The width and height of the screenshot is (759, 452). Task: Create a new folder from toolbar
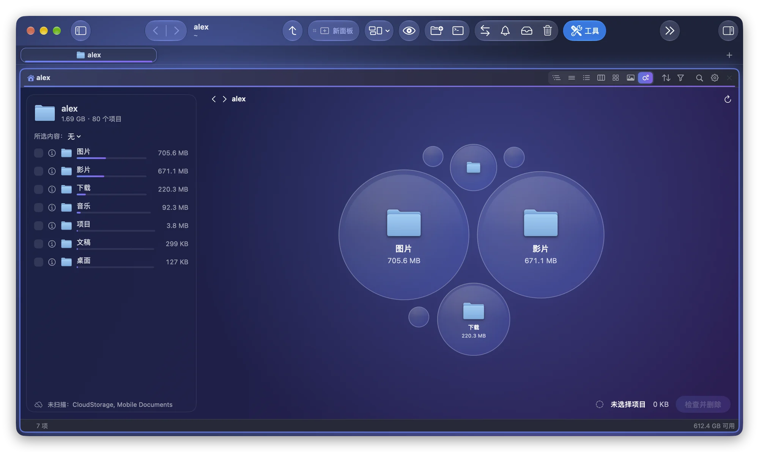436,31
